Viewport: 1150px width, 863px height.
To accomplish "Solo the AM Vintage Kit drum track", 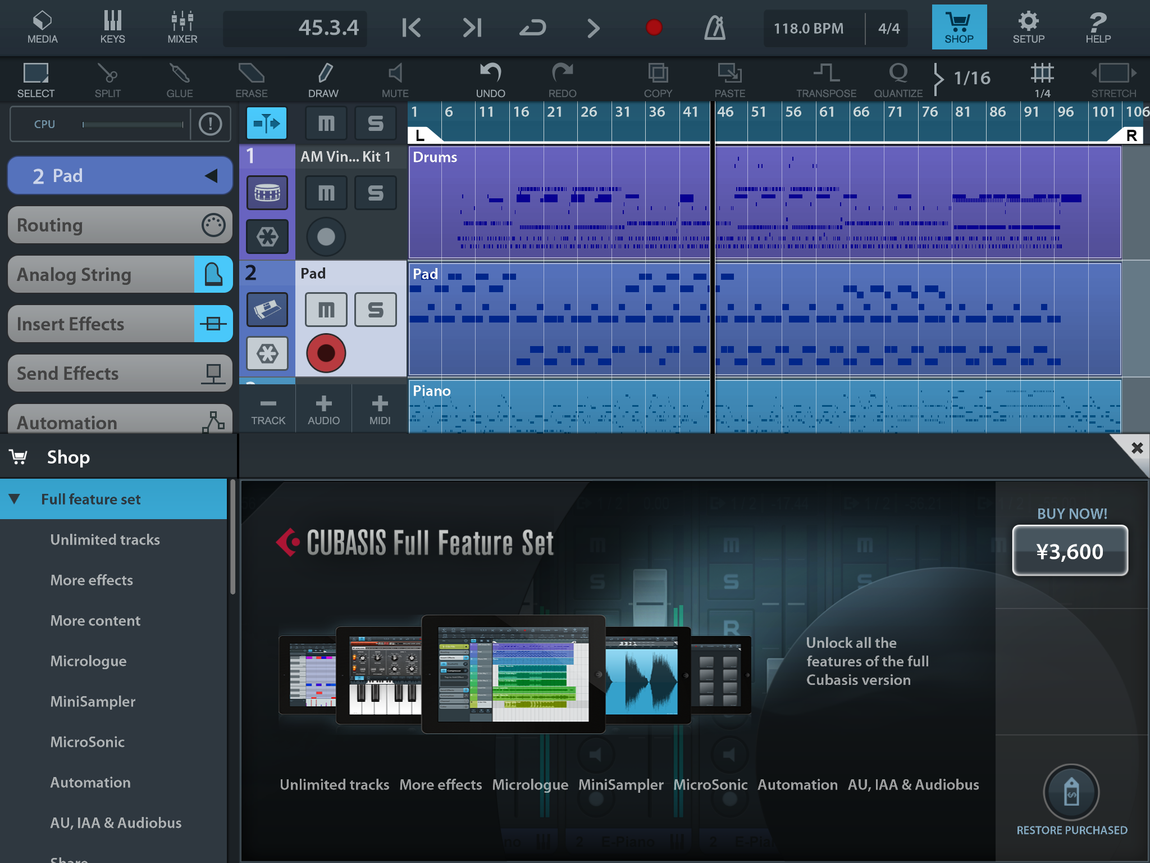I will pos(376,193).
